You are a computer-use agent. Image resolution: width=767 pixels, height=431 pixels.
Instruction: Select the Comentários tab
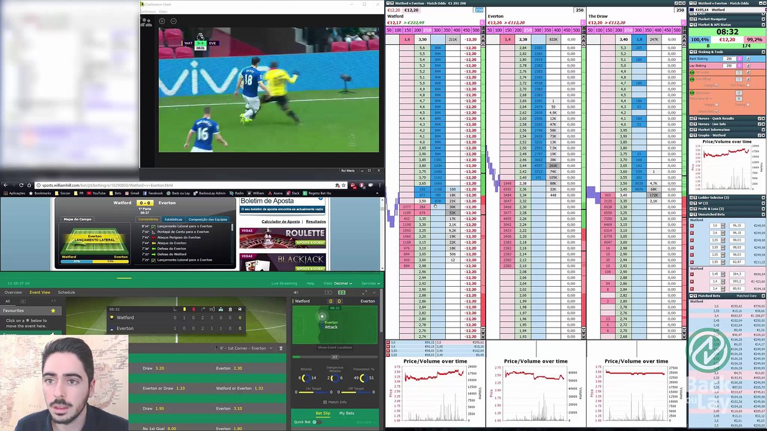click(x=149, y=219)
